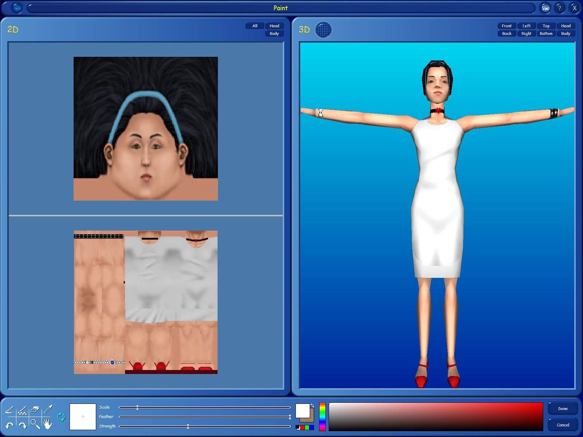Focus 3D view on Body

[x=566, y=34]
